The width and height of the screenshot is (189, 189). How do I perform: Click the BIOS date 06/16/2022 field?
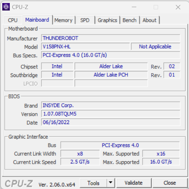pos(111,122)
